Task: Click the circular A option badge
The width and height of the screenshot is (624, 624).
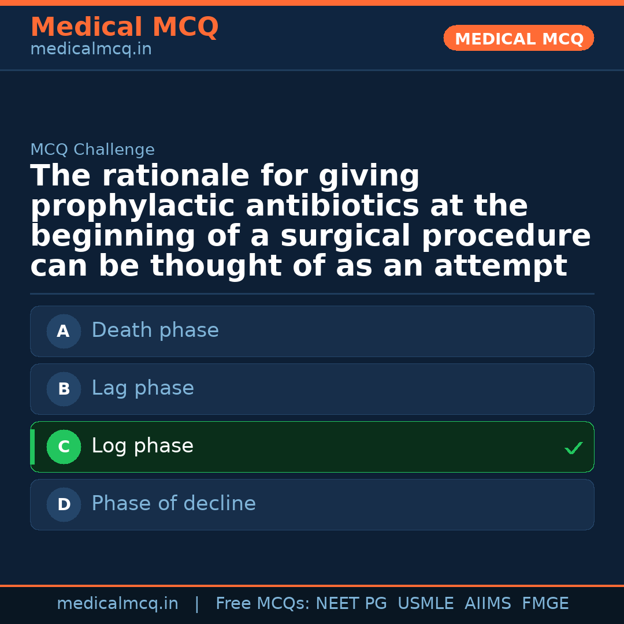Action: (64, 331)
